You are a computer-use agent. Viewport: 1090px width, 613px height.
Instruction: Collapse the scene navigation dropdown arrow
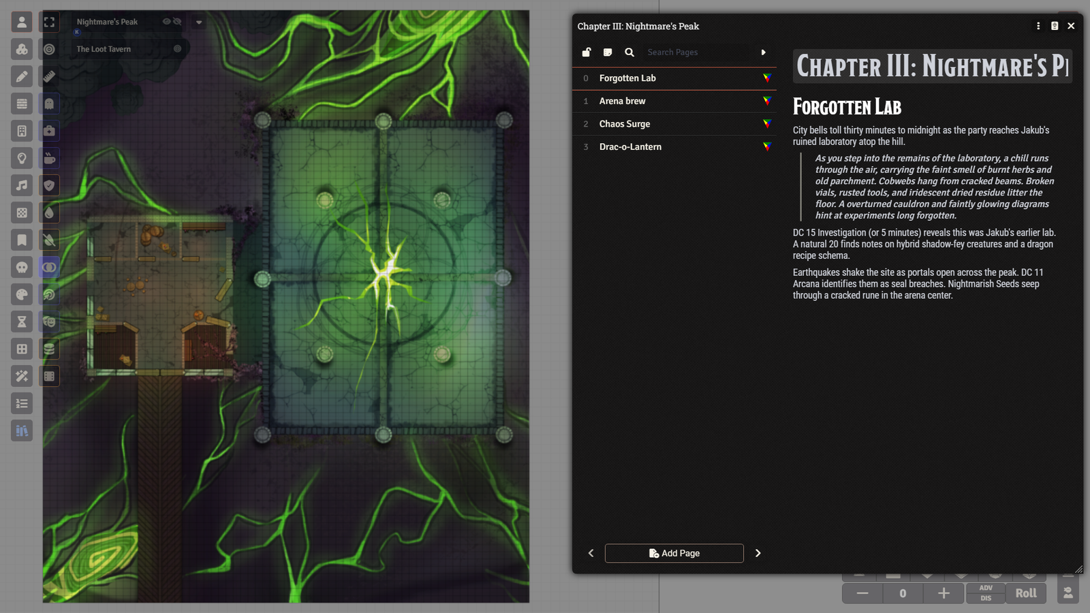coord(199,22)
